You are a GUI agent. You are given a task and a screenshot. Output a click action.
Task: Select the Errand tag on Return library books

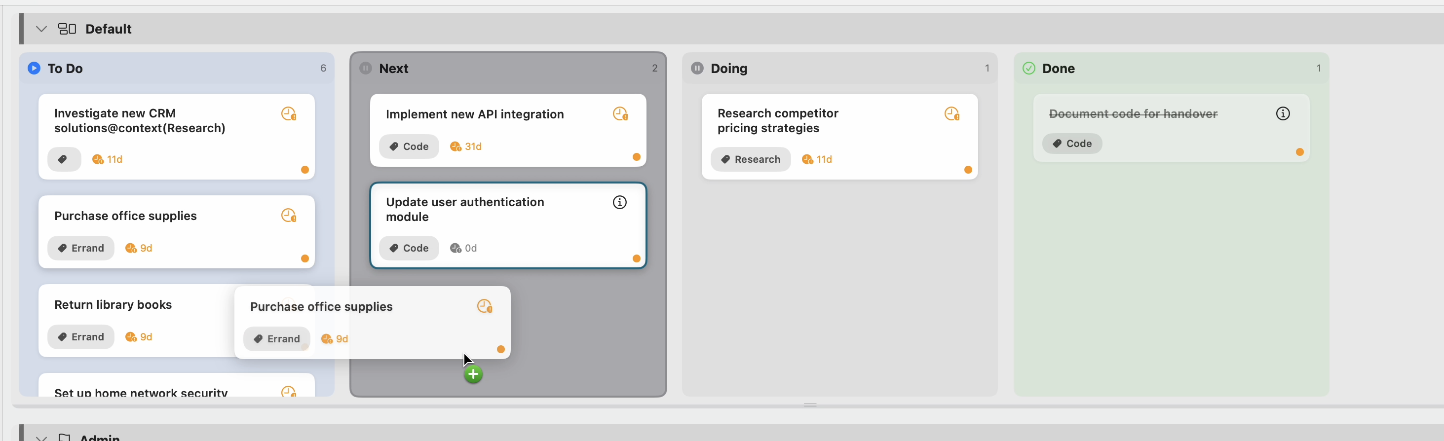(x=81, y=337)
